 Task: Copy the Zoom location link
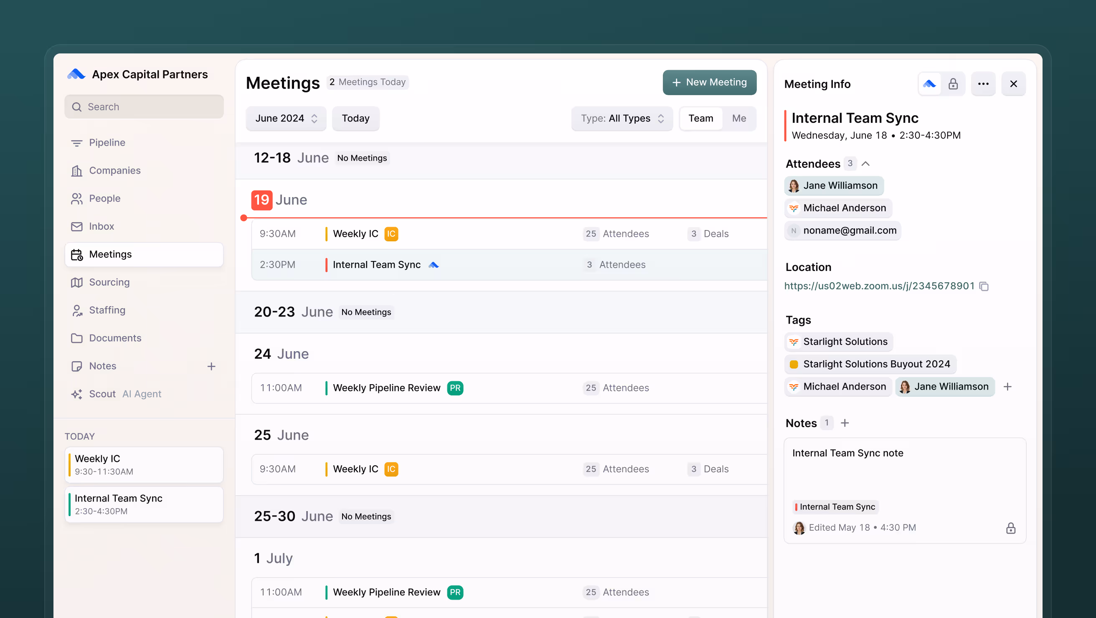tap(984, 287)
